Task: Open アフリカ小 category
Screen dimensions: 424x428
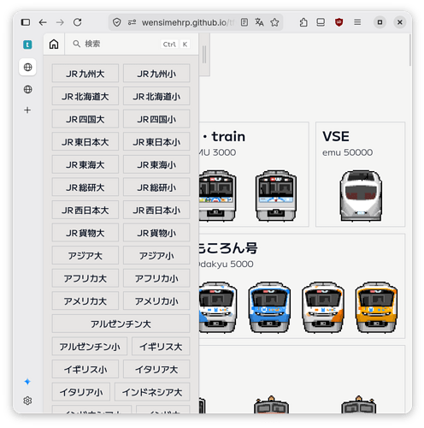Action: point(156,278)
